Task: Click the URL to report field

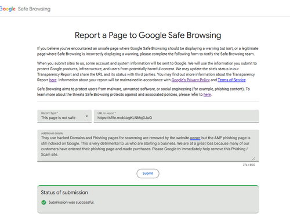Action: click(x=176, y=116)
